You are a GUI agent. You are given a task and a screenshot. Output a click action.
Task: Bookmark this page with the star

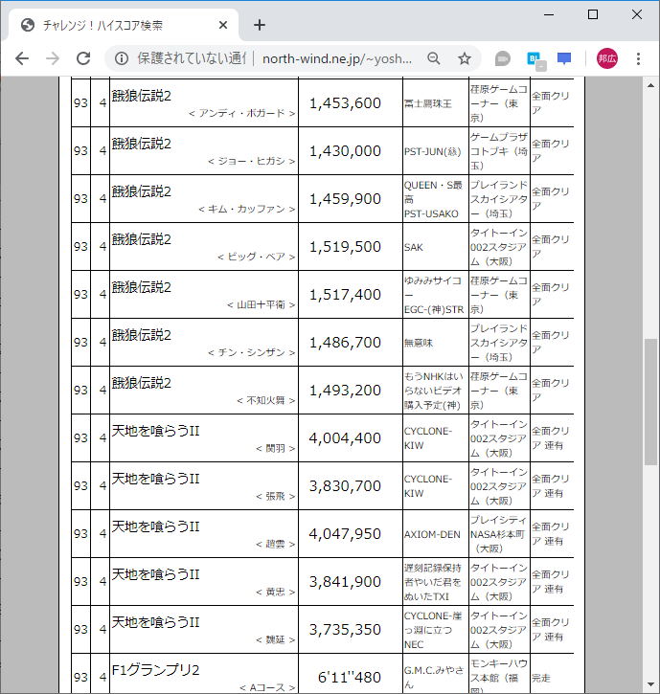coord(465,58)
